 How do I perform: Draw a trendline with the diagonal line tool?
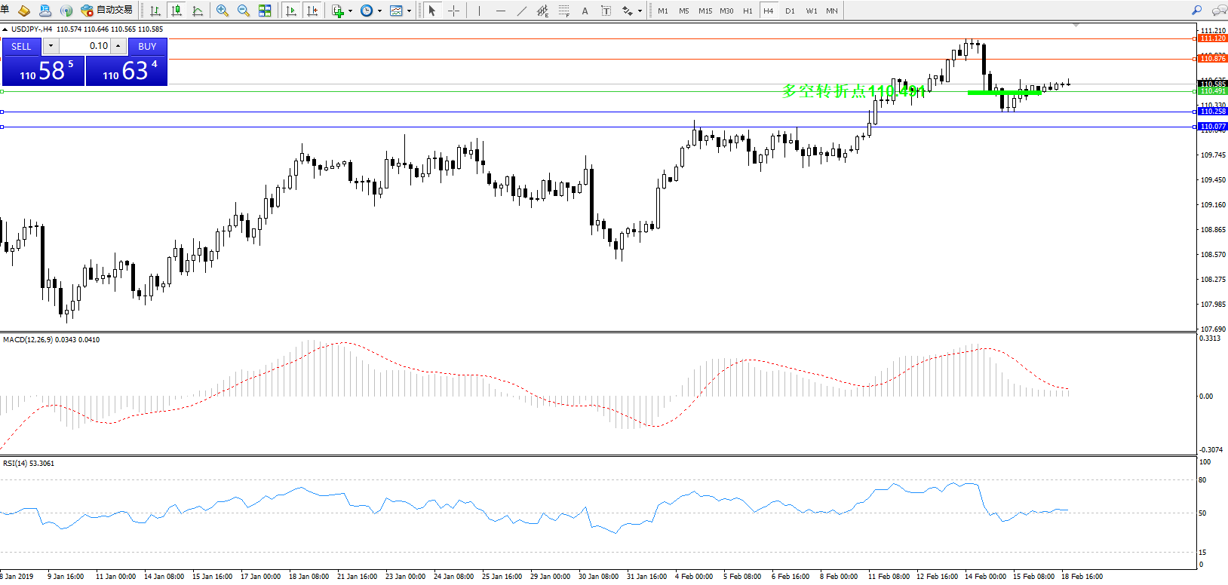(521, 11)
